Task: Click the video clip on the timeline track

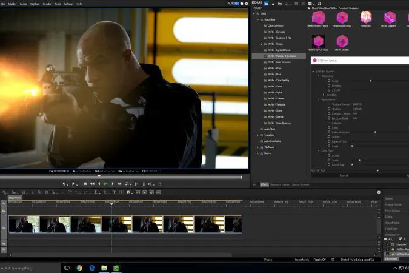Action: [x=125, y=224]
